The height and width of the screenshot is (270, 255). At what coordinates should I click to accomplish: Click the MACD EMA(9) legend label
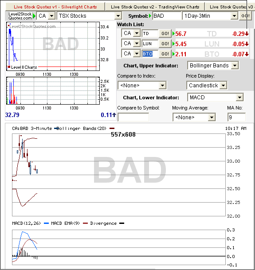[66, 223]
